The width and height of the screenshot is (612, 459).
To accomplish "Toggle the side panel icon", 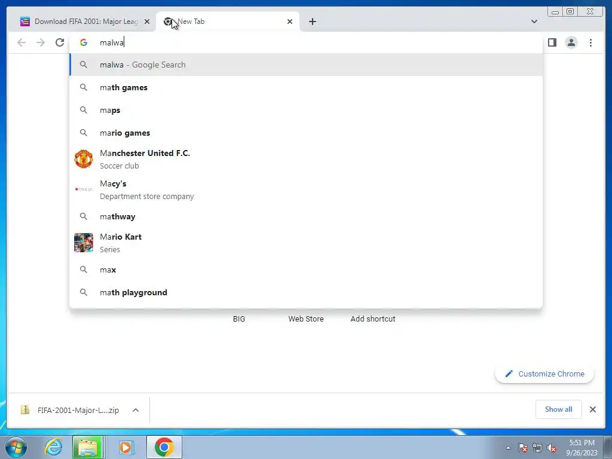I will coord(552,42).
